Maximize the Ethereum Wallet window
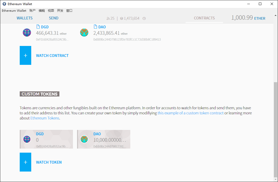This screenshot has width=278, height=182. tap(260, 4)
